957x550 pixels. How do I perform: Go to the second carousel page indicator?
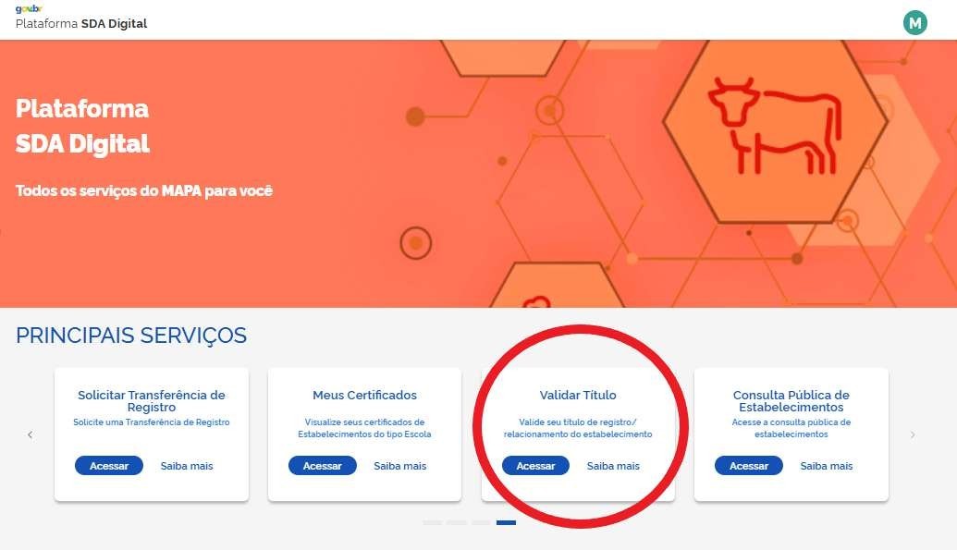point(457,522)
